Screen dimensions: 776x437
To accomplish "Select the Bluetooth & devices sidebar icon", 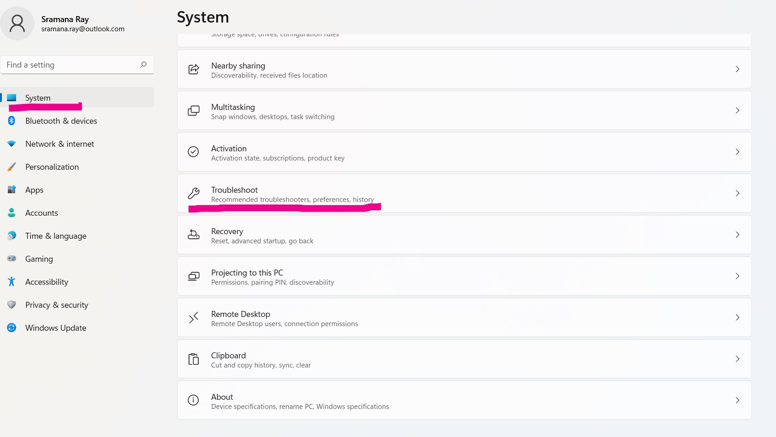I will coord(11,121).
